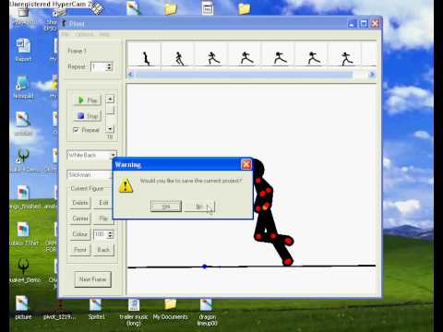Click the frame timeline's right scroll arrow
The image size is (443, 332).
(372, 75)
